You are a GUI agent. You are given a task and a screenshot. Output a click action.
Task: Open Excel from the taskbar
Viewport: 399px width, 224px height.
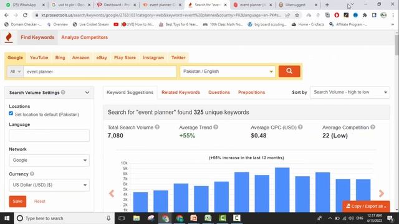[x=208, y=218]
